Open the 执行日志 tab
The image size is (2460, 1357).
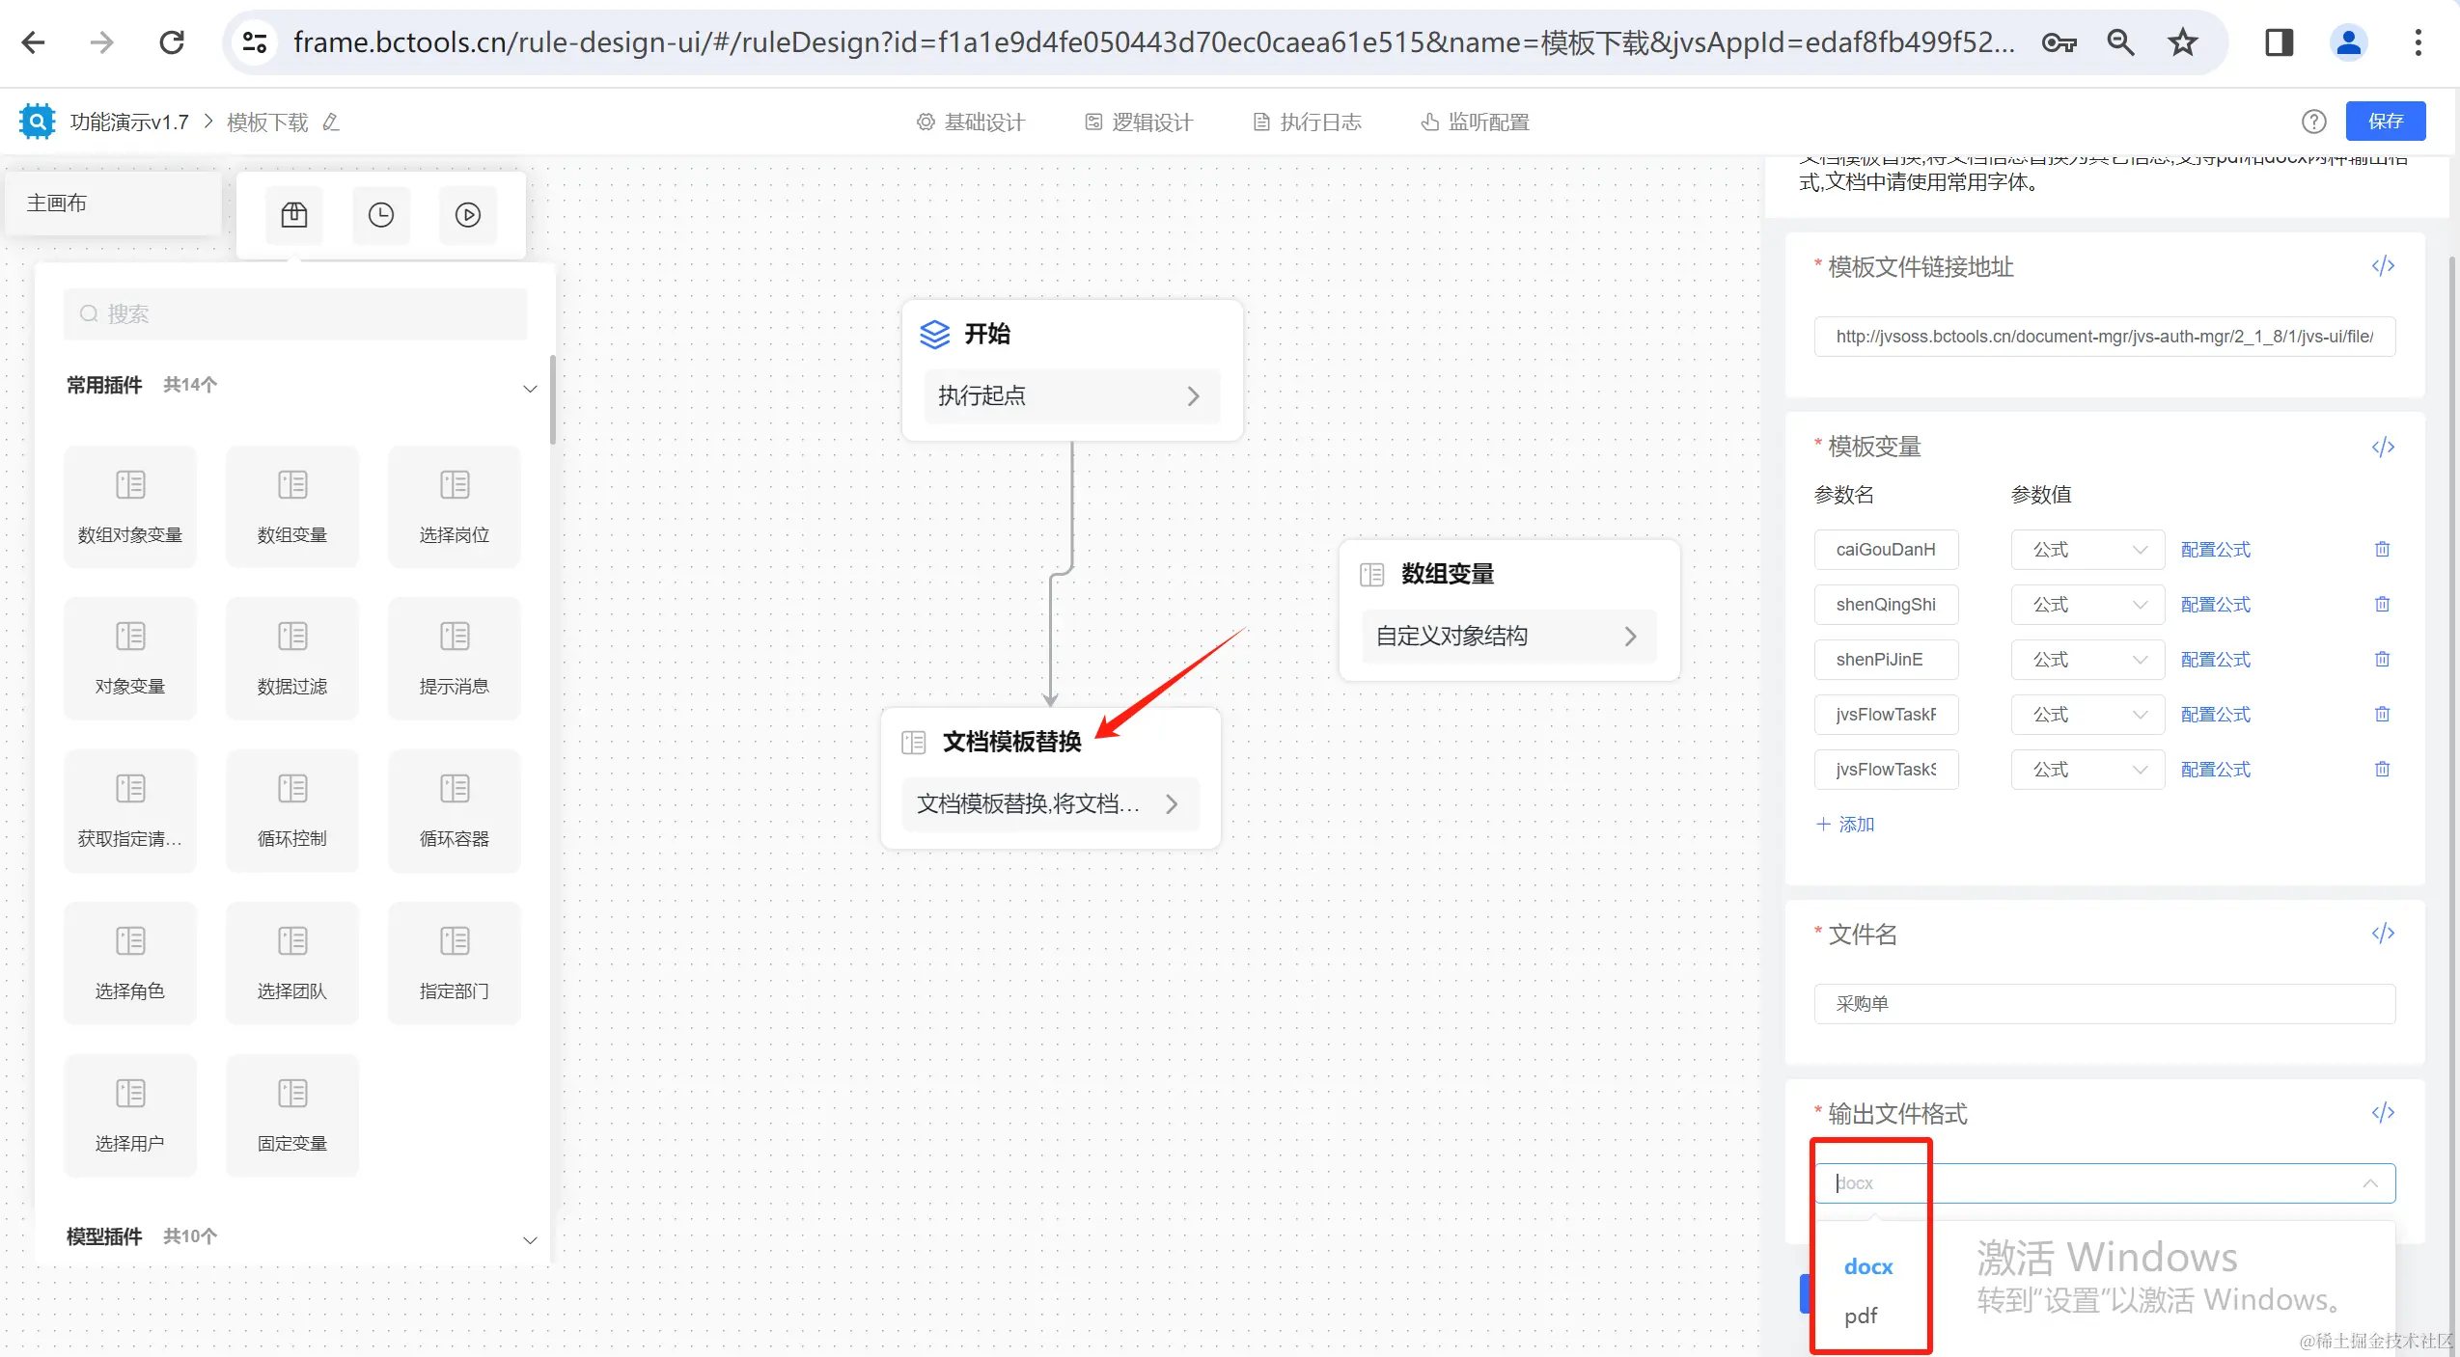pyautogui.click(x=1308, y=122)
